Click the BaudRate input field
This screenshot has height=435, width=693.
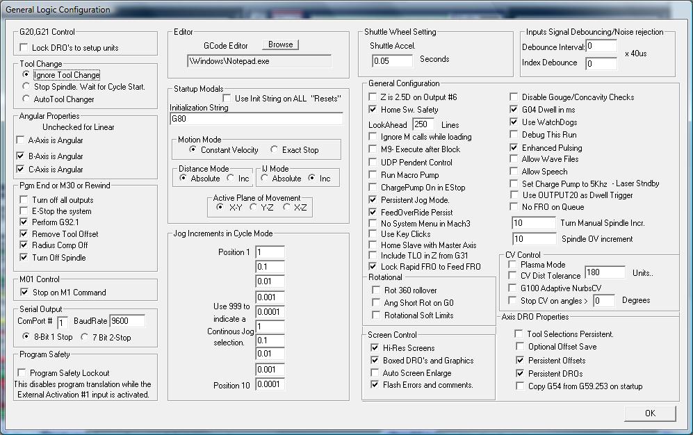127,321
